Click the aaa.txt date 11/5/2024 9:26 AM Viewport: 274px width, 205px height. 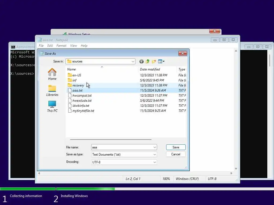pos(153,90)
